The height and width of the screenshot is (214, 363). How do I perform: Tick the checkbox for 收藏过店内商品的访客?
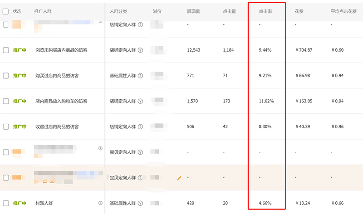click(6, 126)
